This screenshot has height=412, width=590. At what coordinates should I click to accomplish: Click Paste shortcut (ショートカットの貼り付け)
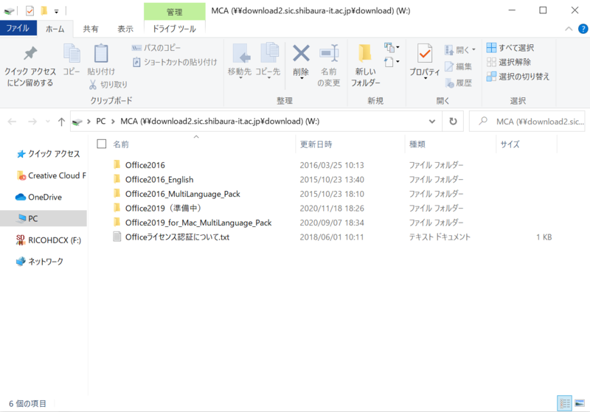176,62
